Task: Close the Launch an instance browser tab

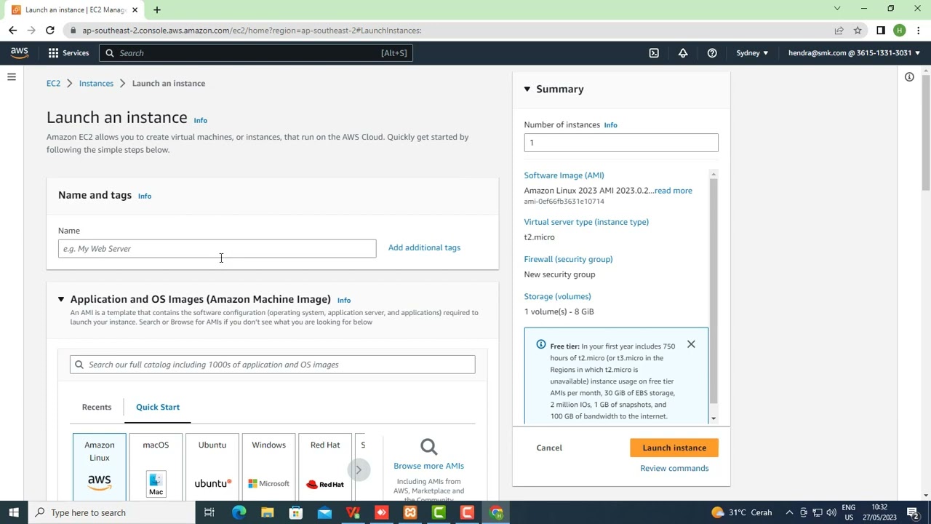Action: point(135,9)
